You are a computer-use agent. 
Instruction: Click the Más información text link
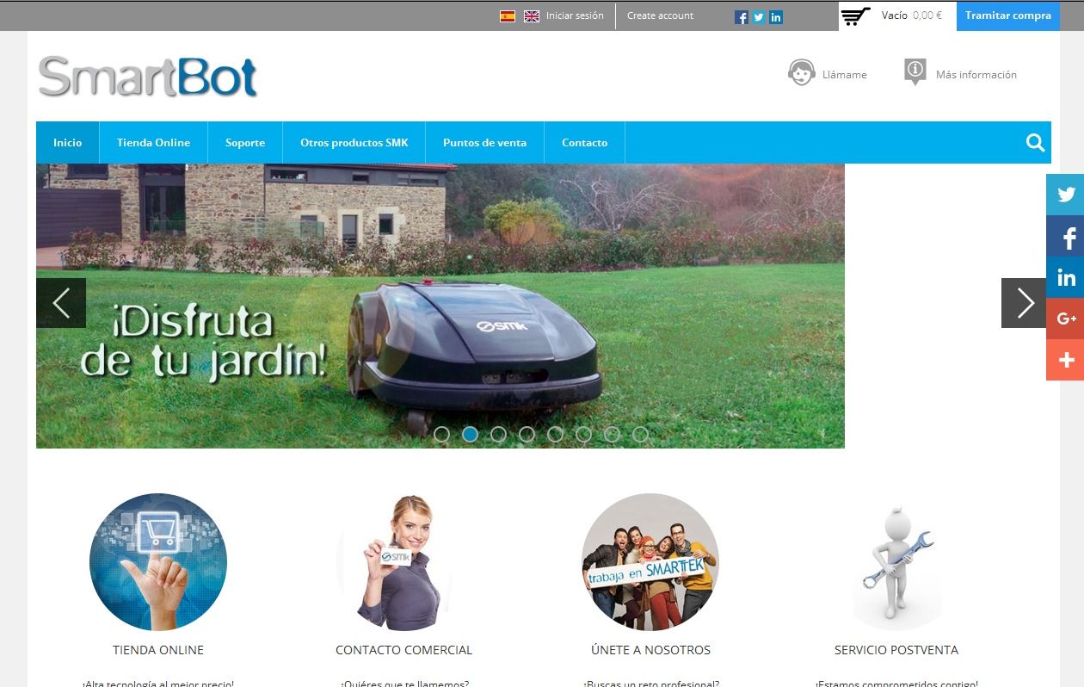point(976,75)
